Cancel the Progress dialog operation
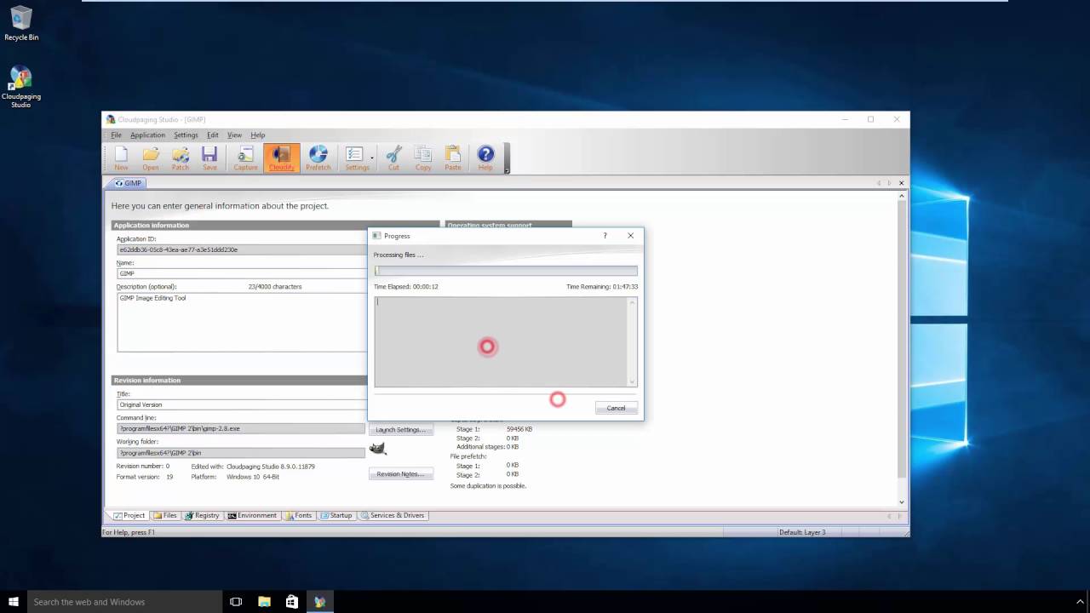The image size is (1090, 613). click(x=616, y=408)
